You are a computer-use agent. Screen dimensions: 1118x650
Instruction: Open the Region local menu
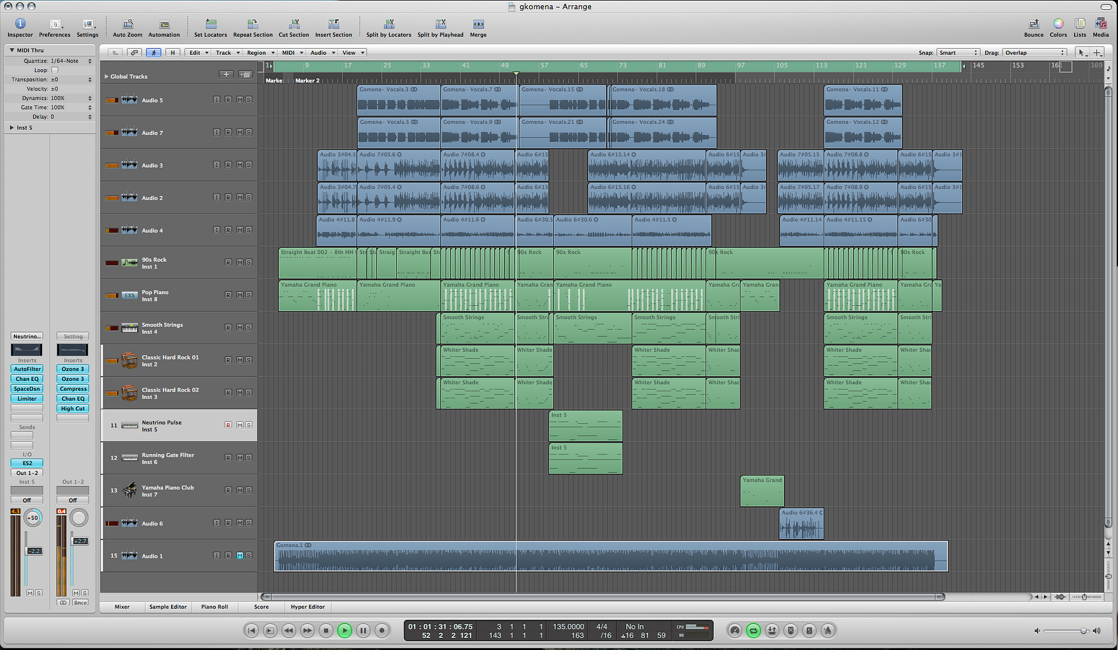(x=260, y=53)
